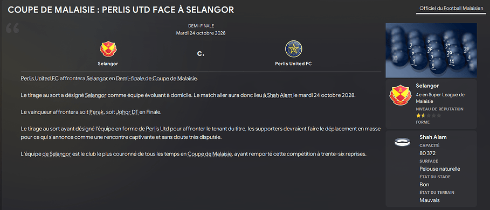The width and height of the screenshot is (490, 210).
Task: Click the large quotation mark icon
Action: click(x=12, y=28)
